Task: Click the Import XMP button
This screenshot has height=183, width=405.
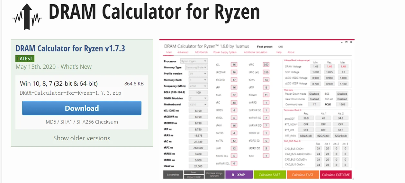Action: [x=194, y=177]
